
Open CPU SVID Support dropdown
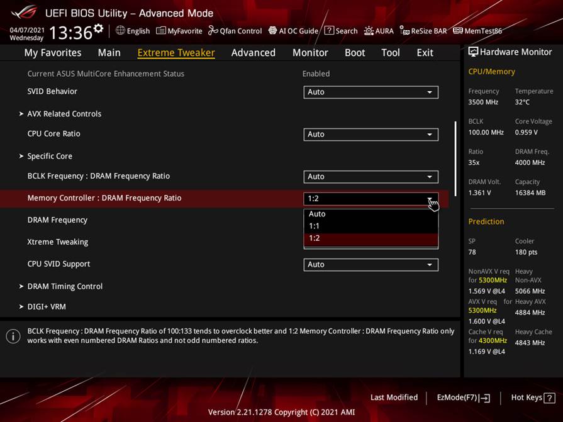(371, 265)
